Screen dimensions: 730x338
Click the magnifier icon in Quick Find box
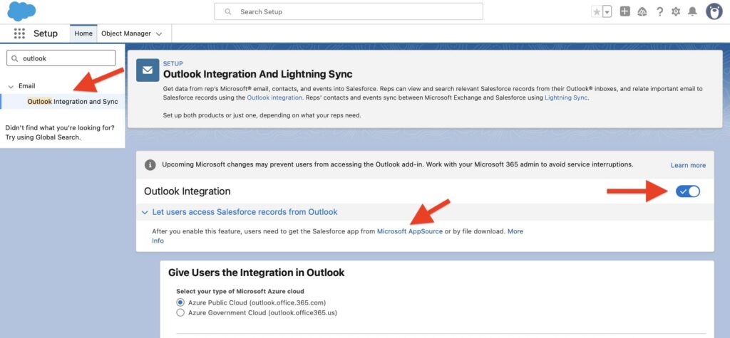(x=15, y=58)
